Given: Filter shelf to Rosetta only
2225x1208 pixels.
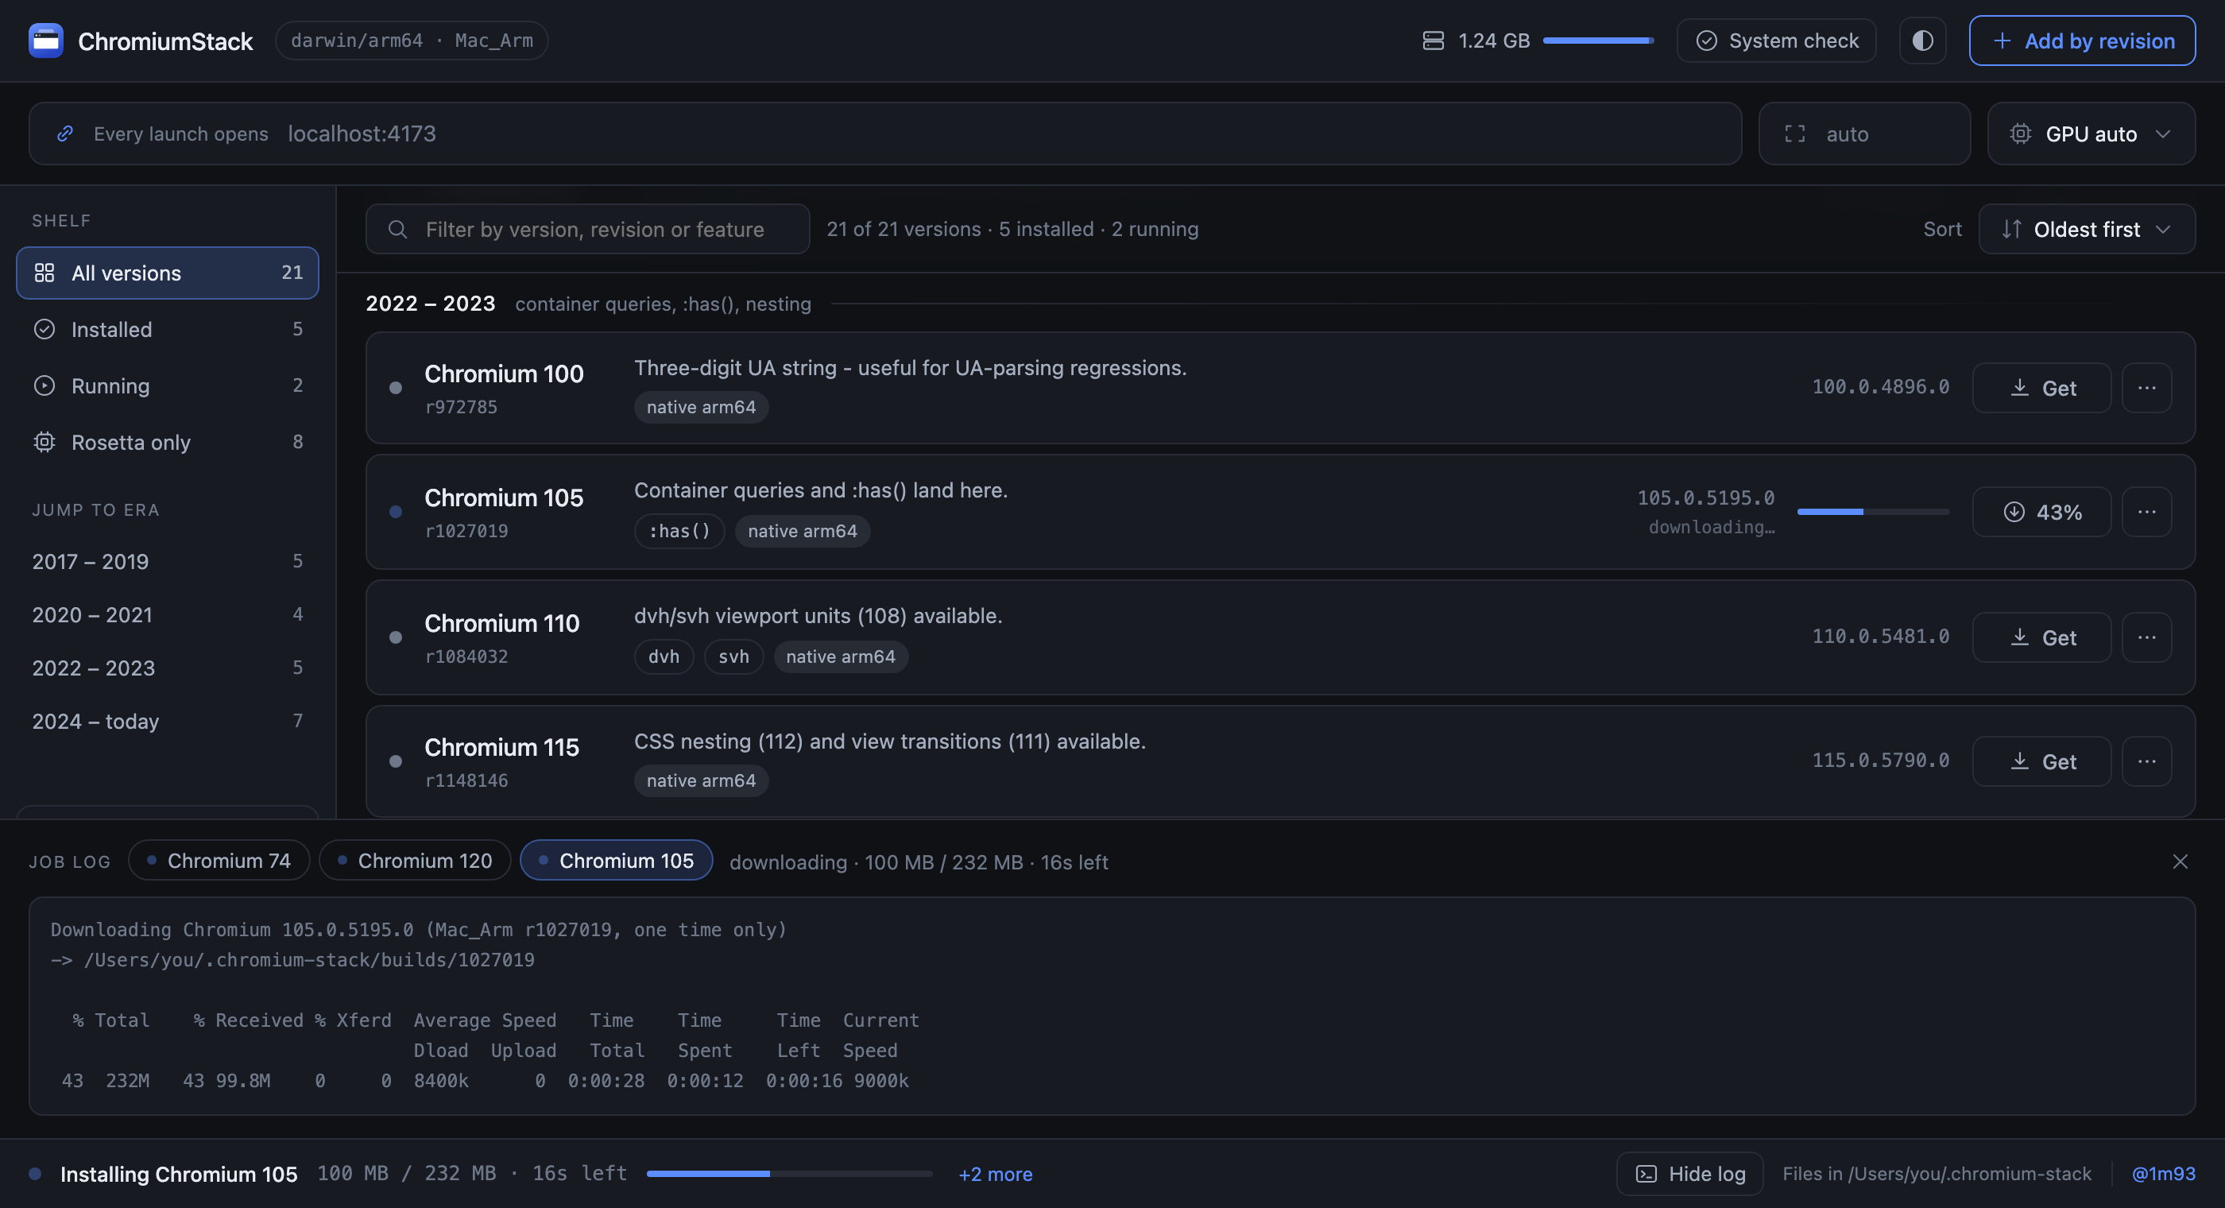Looking at the screenshot, I should point(168,443).
